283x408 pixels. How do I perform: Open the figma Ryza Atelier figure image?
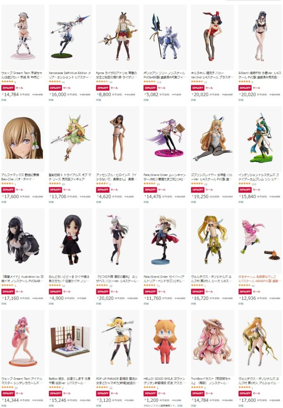coord(117,37)
